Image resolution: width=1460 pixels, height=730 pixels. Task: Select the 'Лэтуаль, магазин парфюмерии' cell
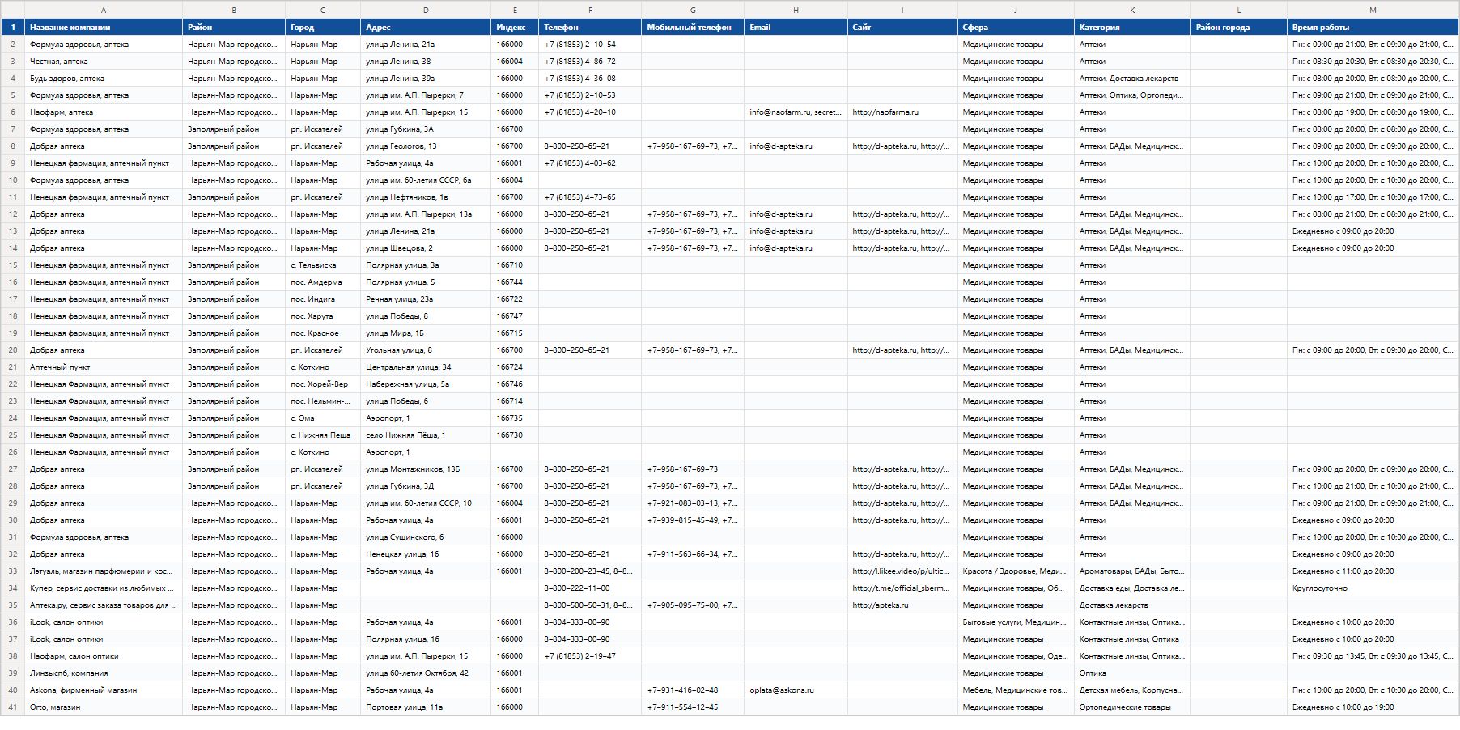point(104,571)
